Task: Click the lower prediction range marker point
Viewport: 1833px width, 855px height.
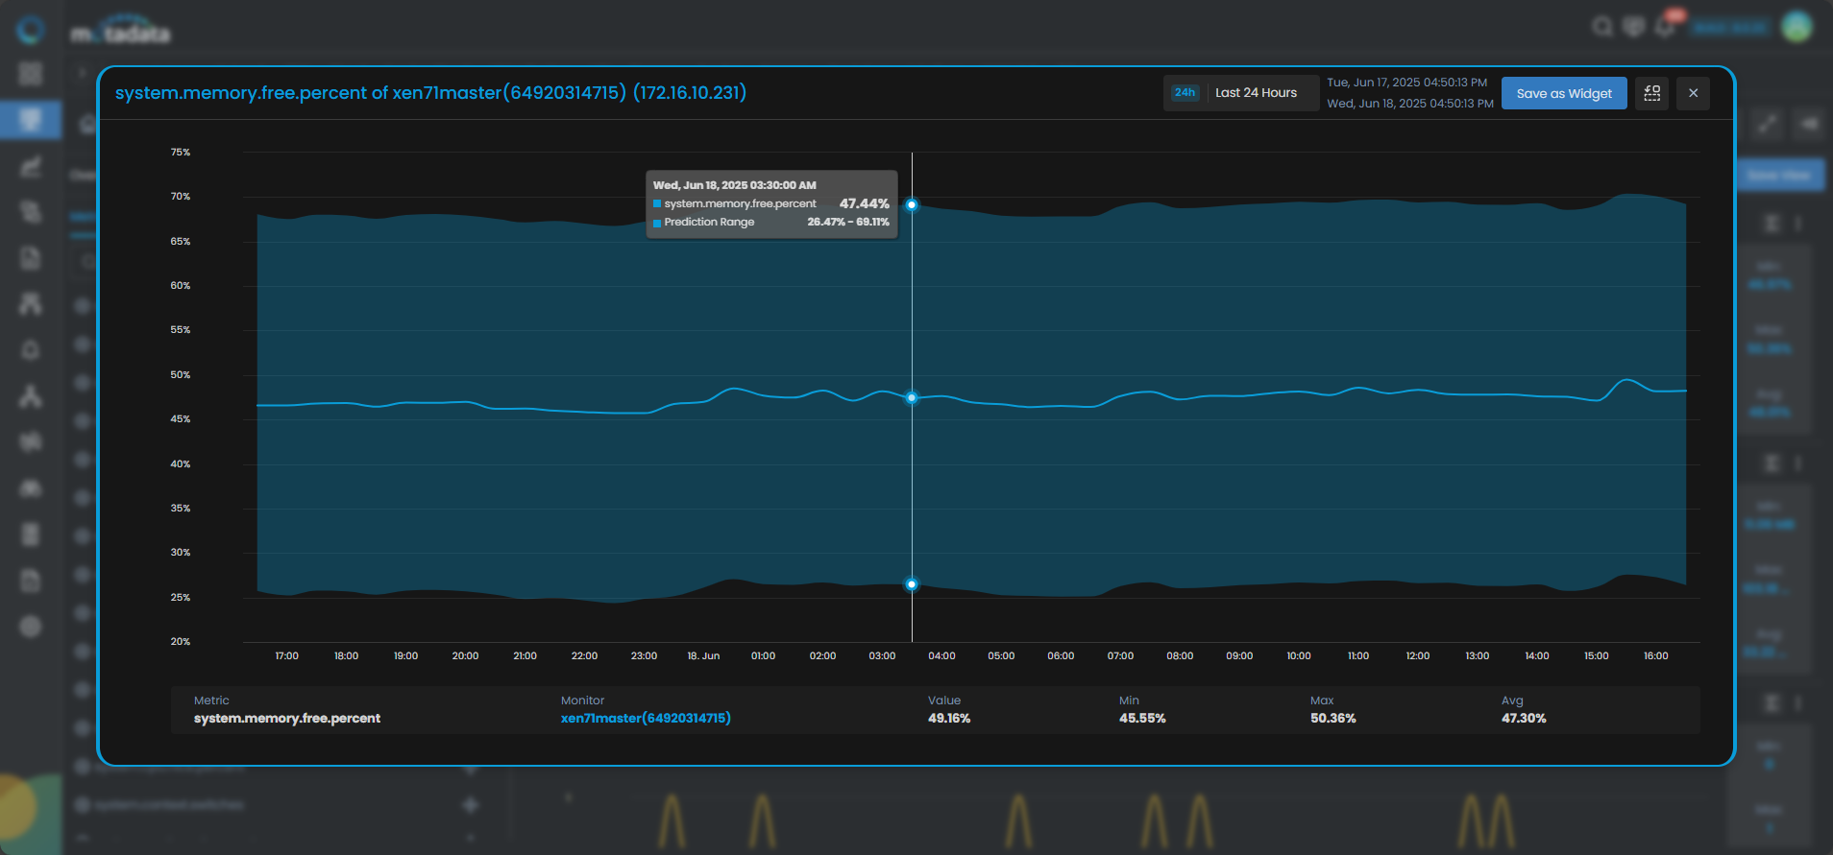Action: [x=912, y=584]
